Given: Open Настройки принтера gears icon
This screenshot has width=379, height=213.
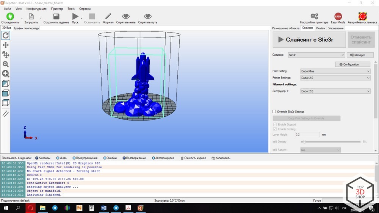Looking at the screenshot, I should 314,16.
